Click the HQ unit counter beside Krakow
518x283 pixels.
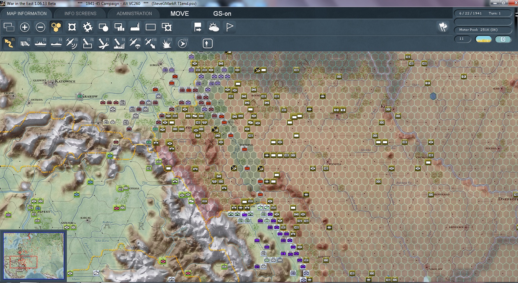click(x=80, y=96)
